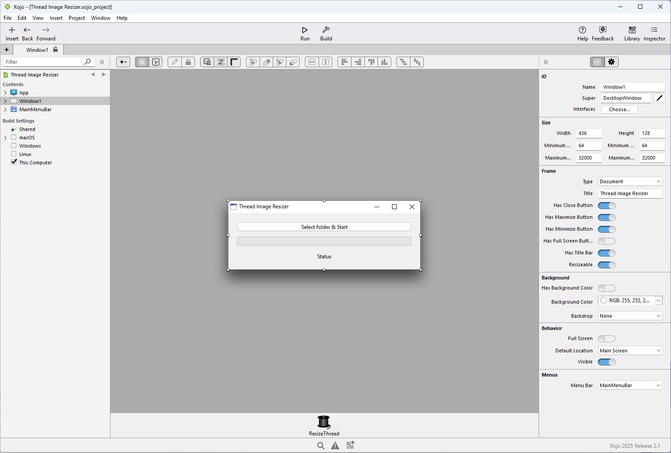Toggle the Has Full Screen Button switch
The image size is (671, 453).
pos(606,241)
